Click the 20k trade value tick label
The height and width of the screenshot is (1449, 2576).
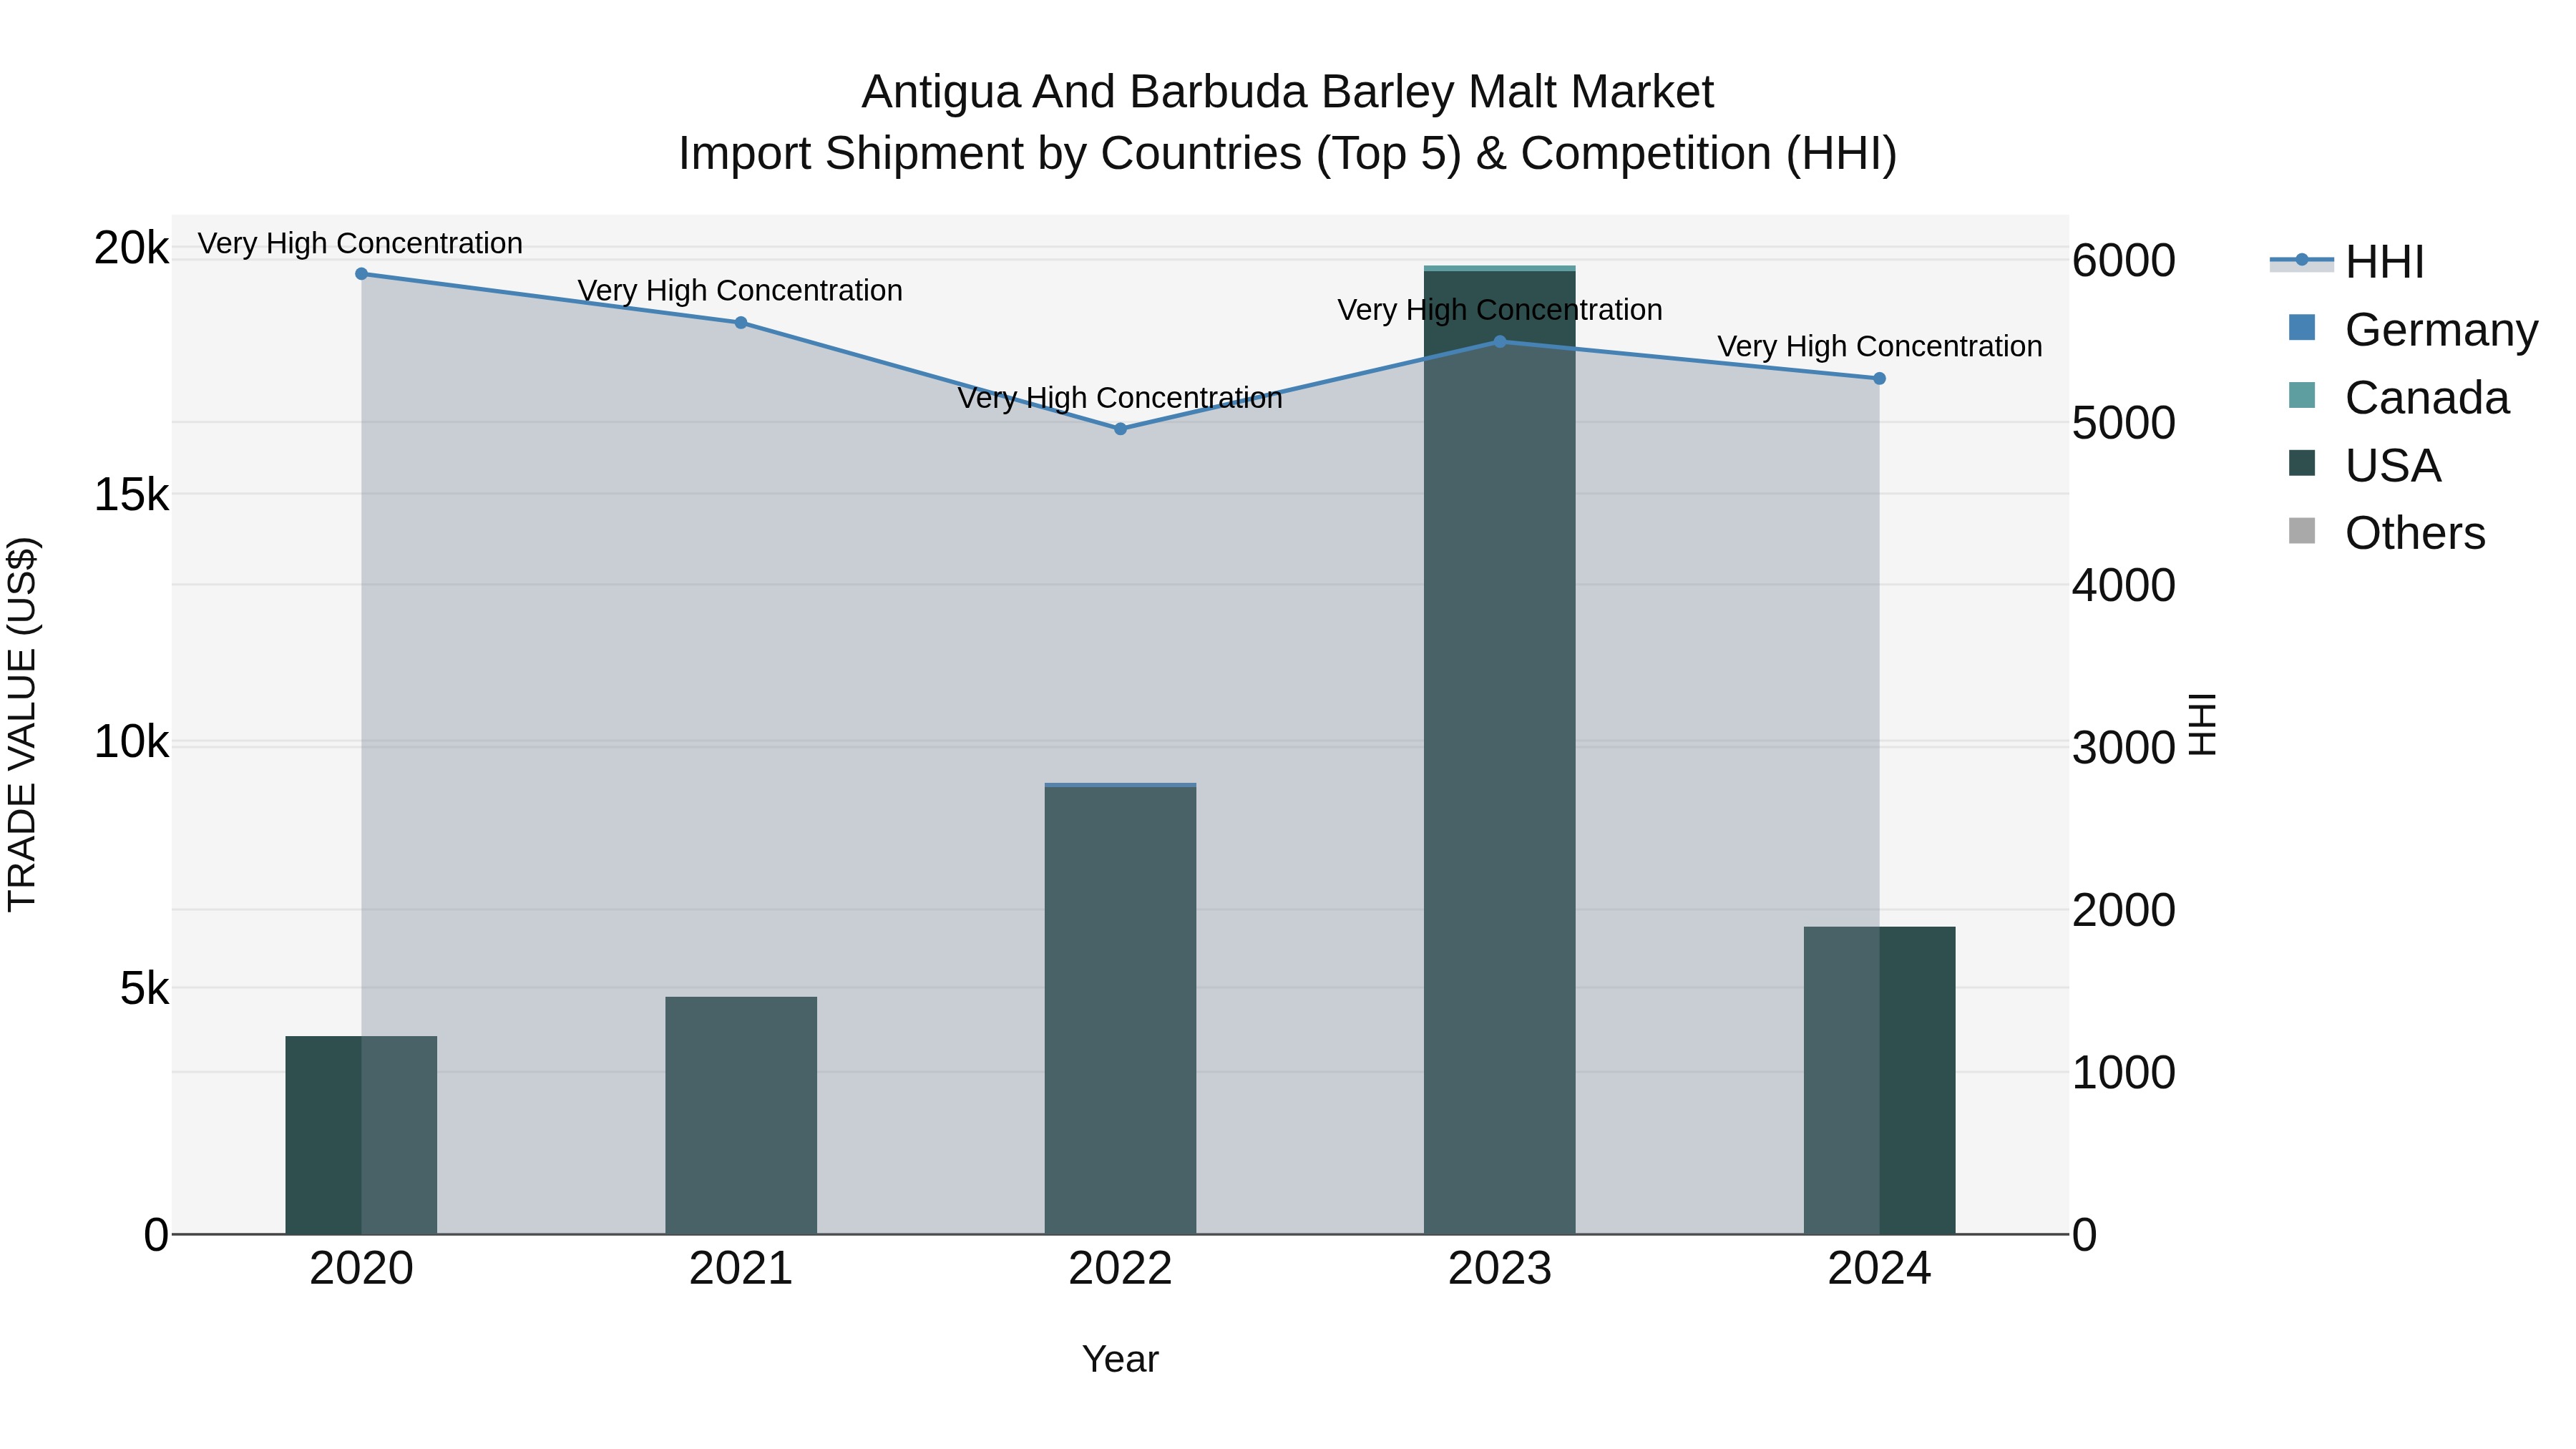click(131, 248)
